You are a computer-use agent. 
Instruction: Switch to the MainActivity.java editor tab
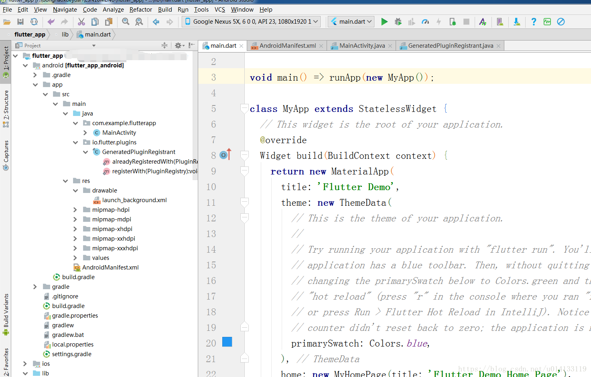[362, 46]
